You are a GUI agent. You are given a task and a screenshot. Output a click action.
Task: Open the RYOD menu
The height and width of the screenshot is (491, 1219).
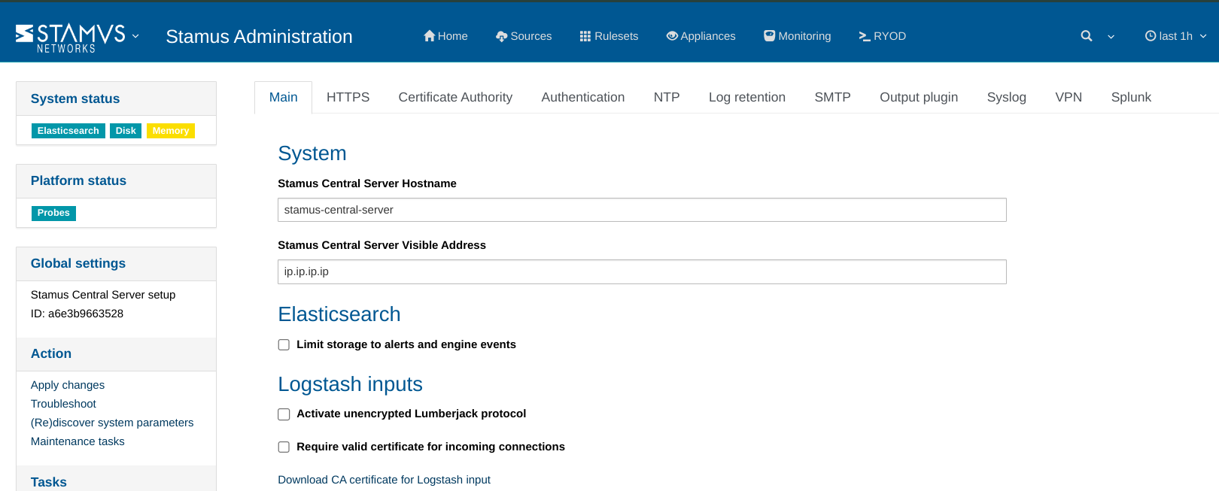(x=883, y=36)
